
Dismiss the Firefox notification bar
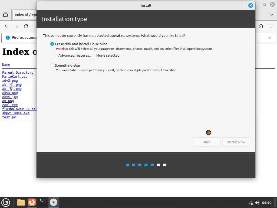270,38
